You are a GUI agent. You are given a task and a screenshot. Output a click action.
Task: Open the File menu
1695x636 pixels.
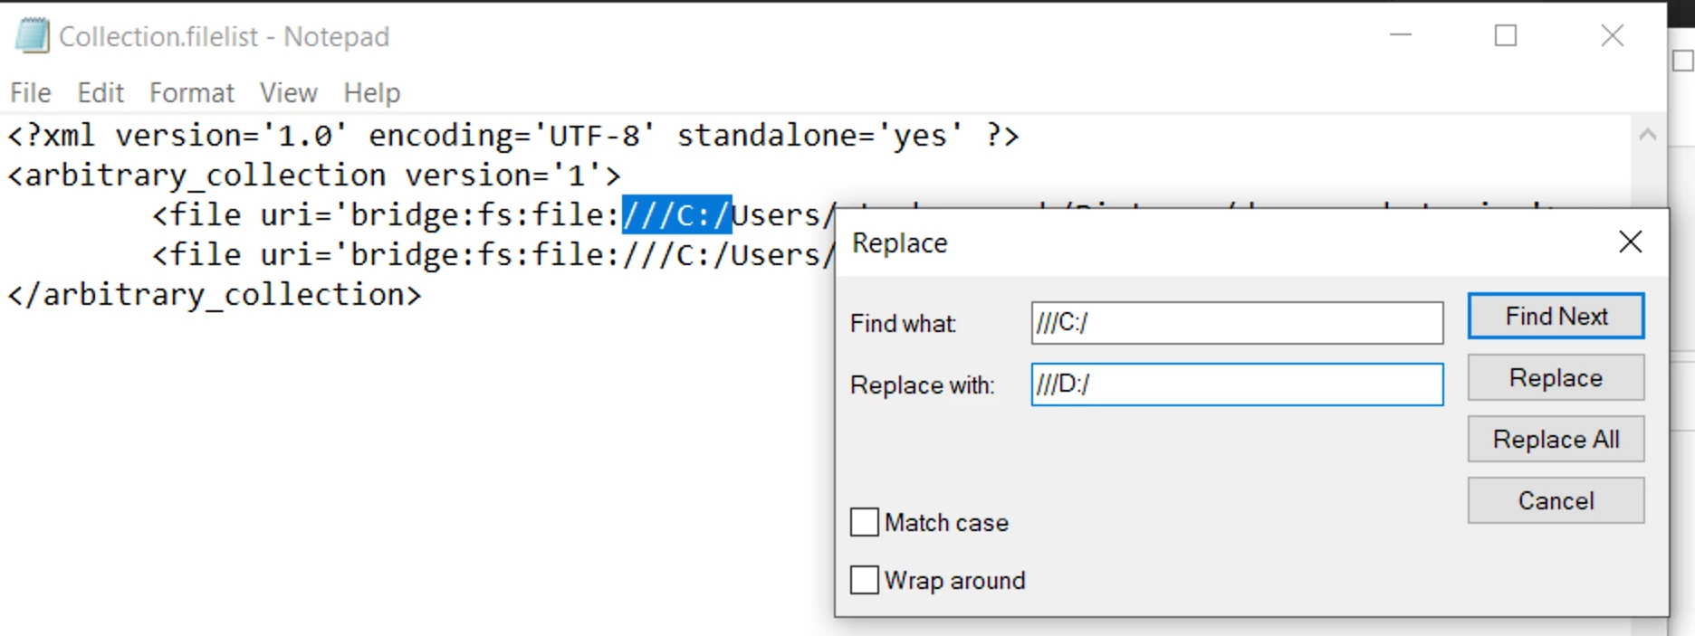point(30,92)
